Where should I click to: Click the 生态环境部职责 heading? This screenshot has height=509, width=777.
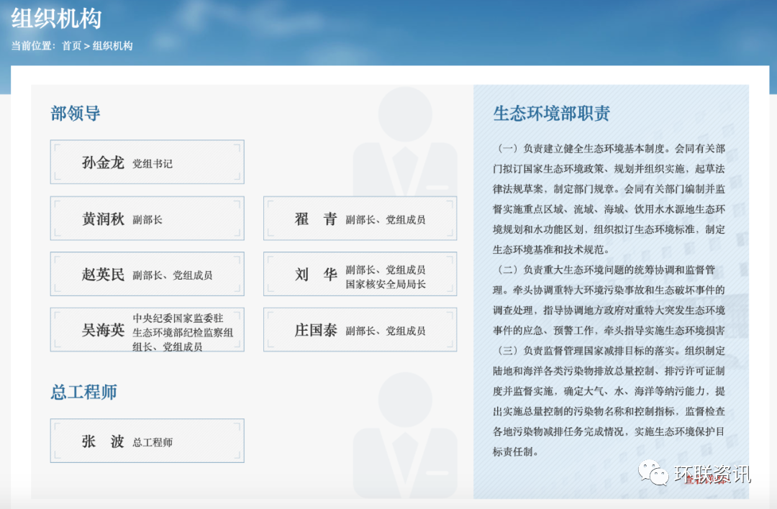click(552, 114)
